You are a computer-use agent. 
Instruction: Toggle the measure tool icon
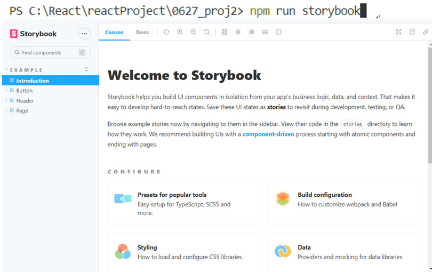coord(265,32)
